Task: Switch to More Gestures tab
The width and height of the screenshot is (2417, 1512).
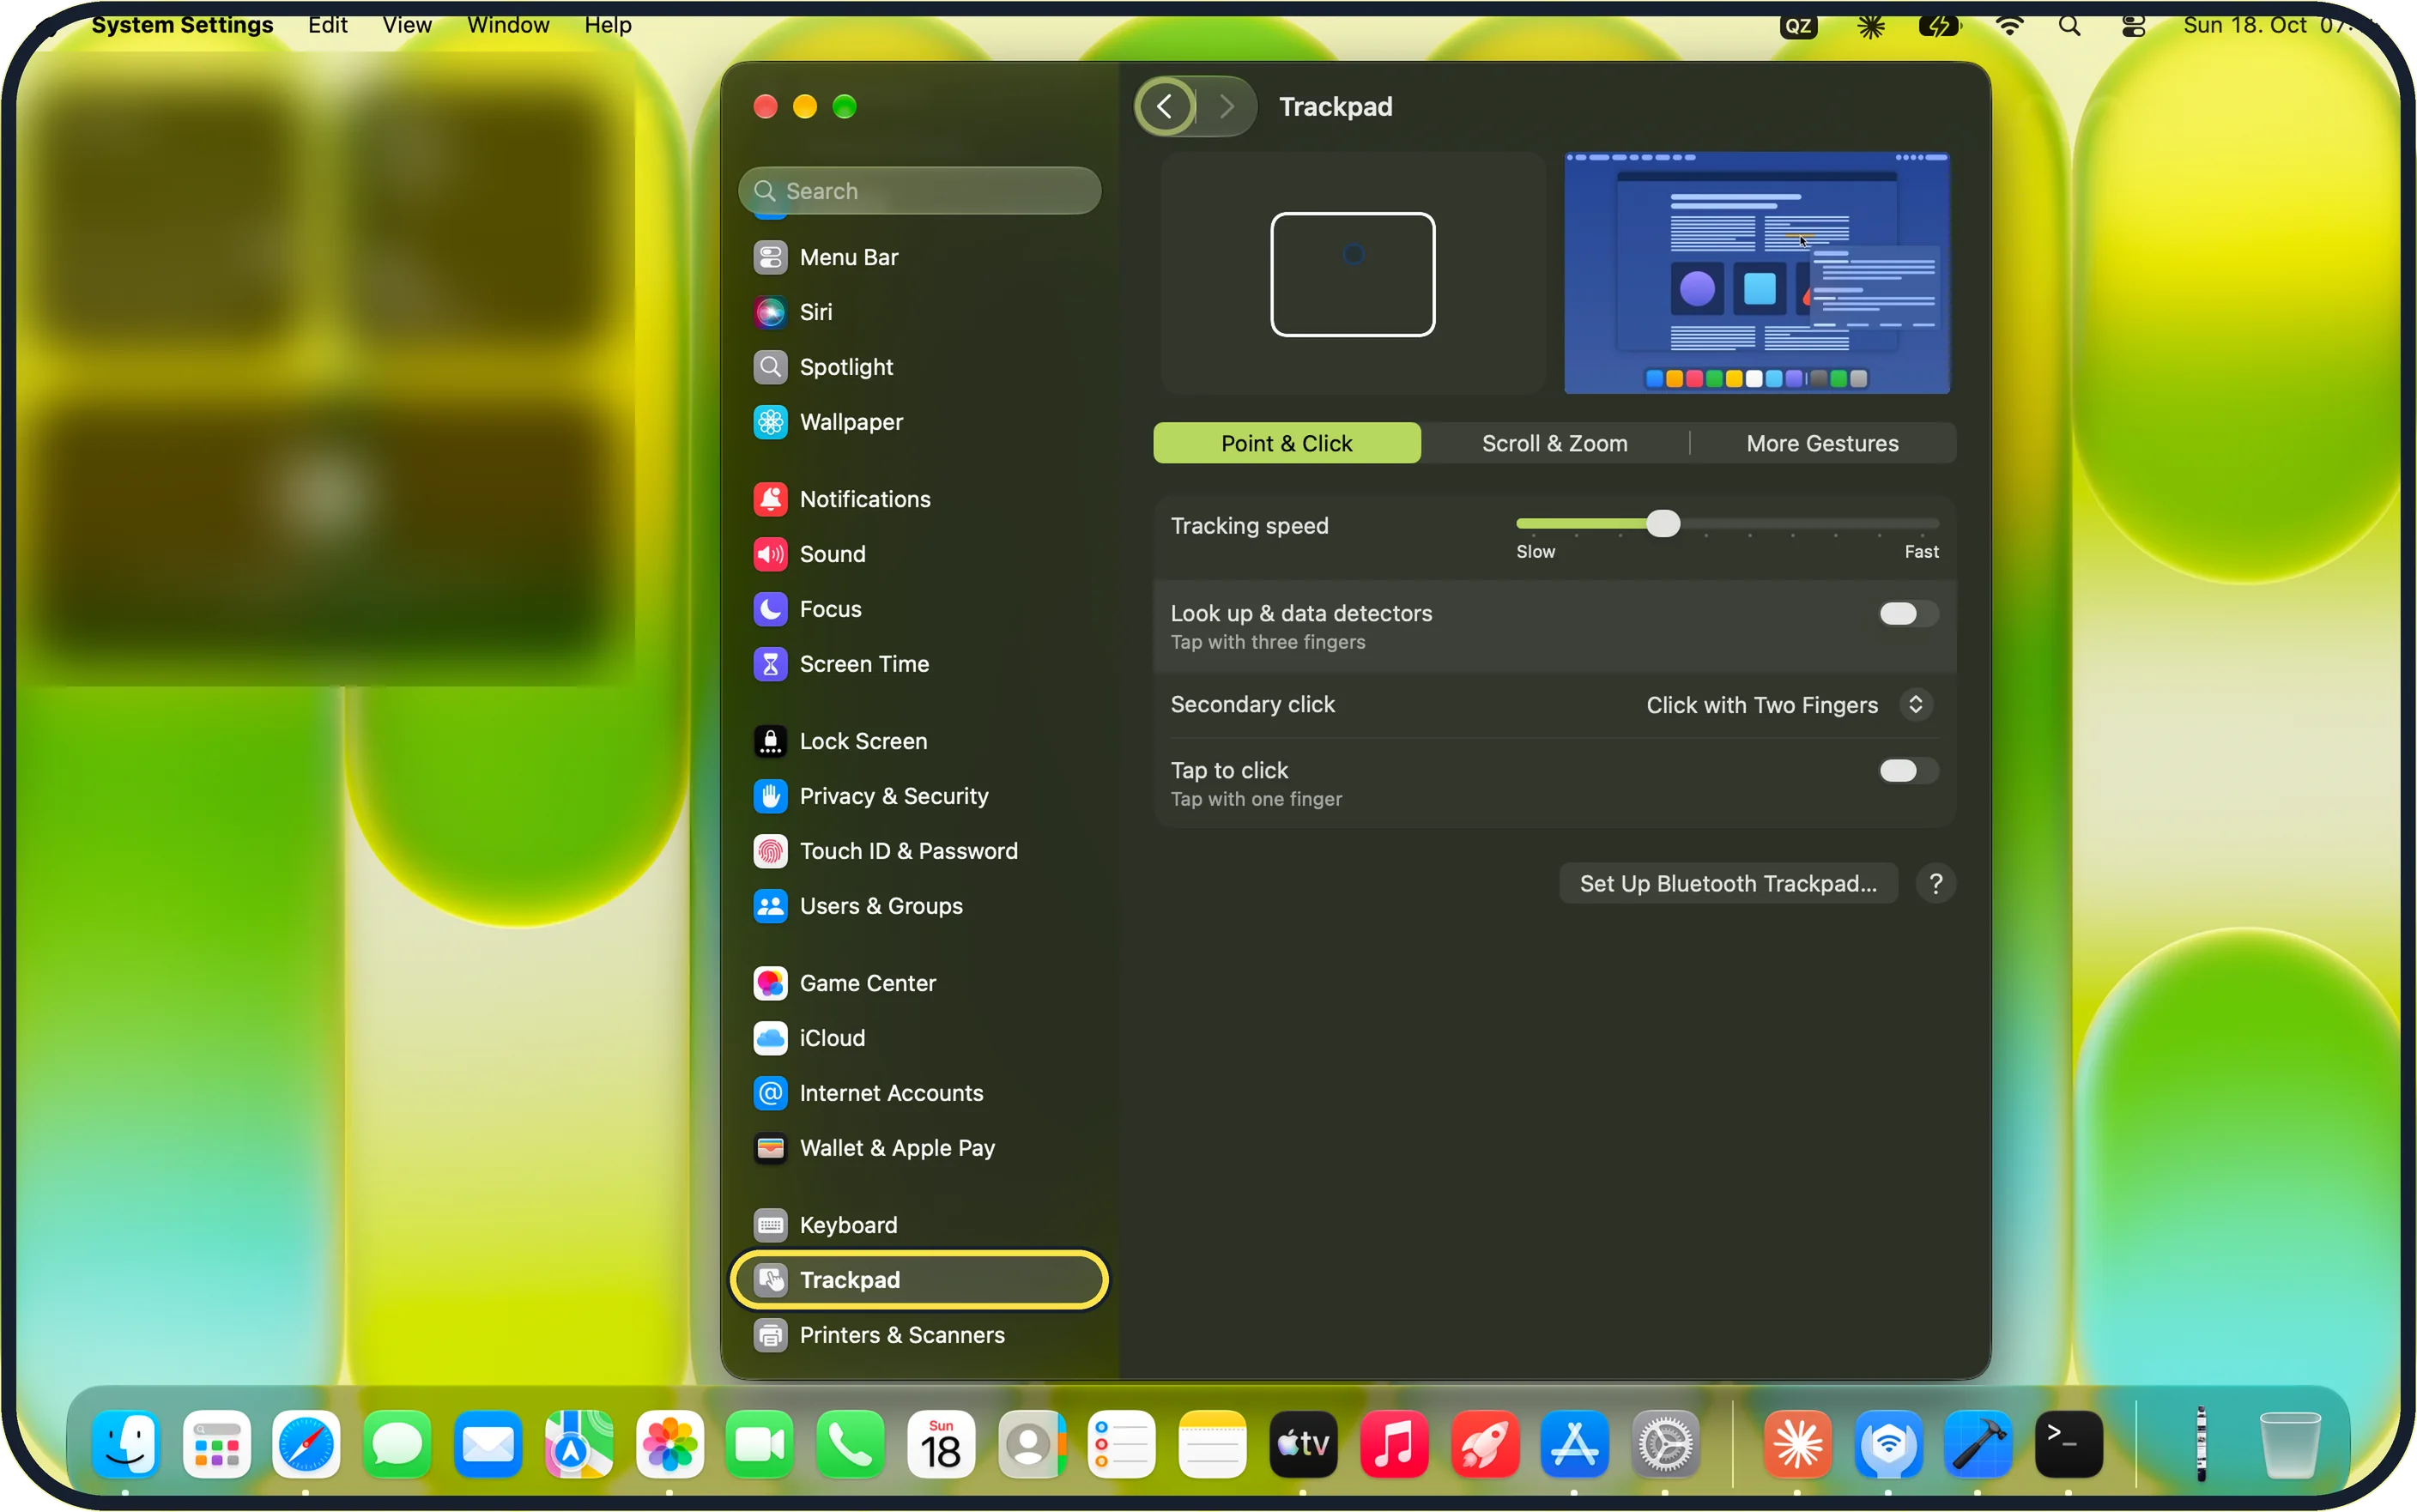Action: coord(1822,444)
